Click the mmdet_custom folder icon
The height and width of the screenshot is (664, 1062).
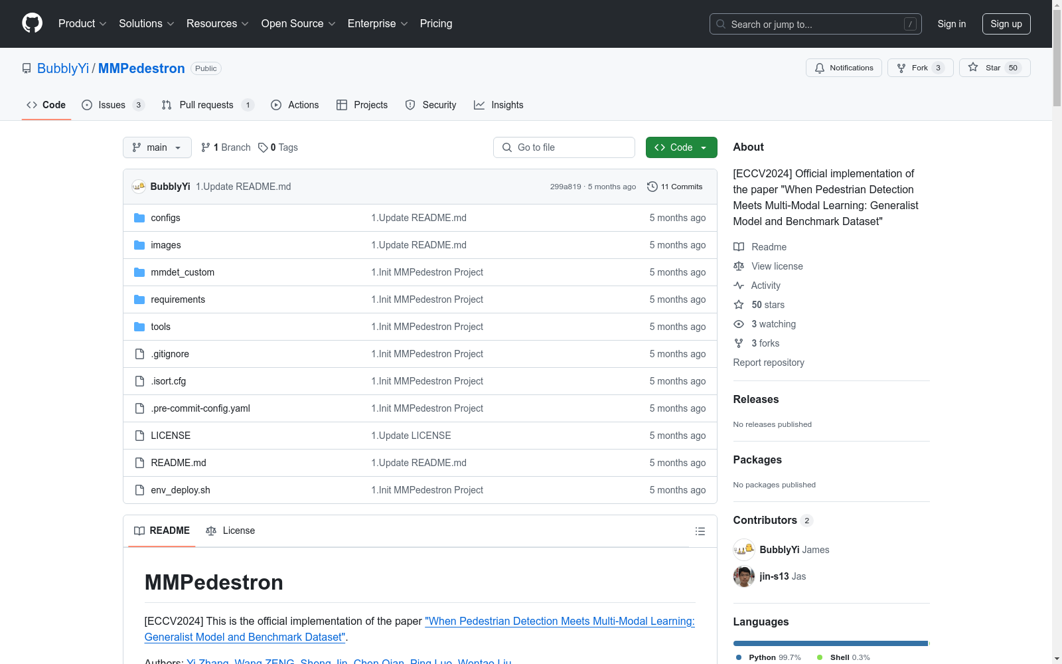tap(139, 272)
